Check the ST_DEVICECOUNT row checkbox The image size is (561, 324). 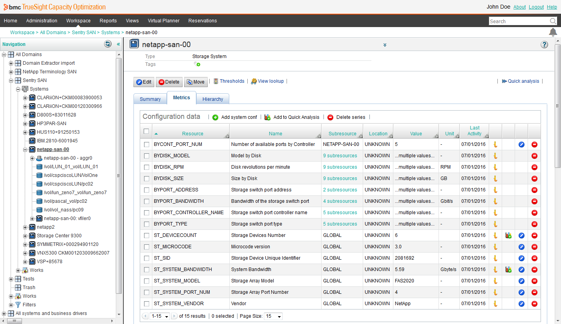(x=146, y=235)
